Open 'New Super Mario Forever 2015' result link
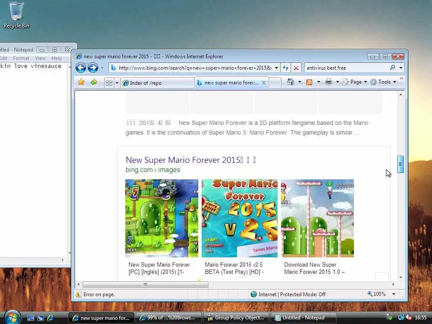Viewport: 432px width, 324px height. click(191, 160)
